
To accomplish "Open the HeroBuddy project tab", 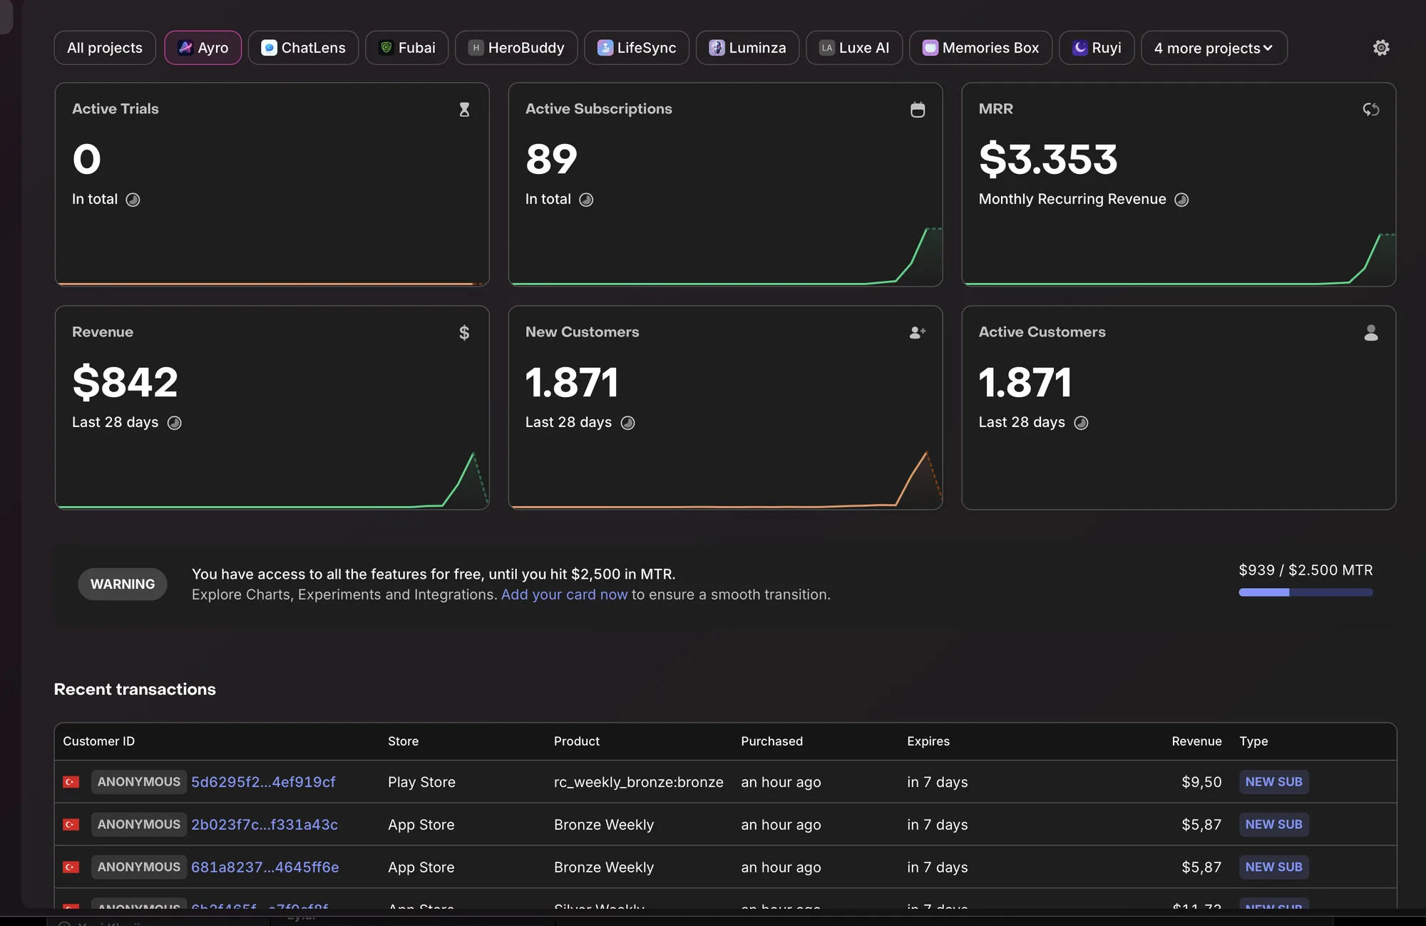I will pyautogui.click(x=516, y=48).
